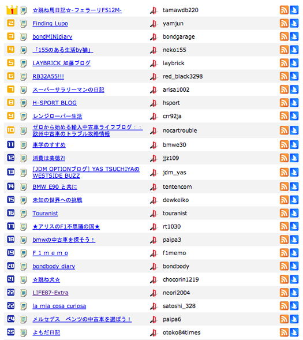Open la mia cosa curiosa link
This screenshot has width=303, height=340.
click(x=59, y=306)
